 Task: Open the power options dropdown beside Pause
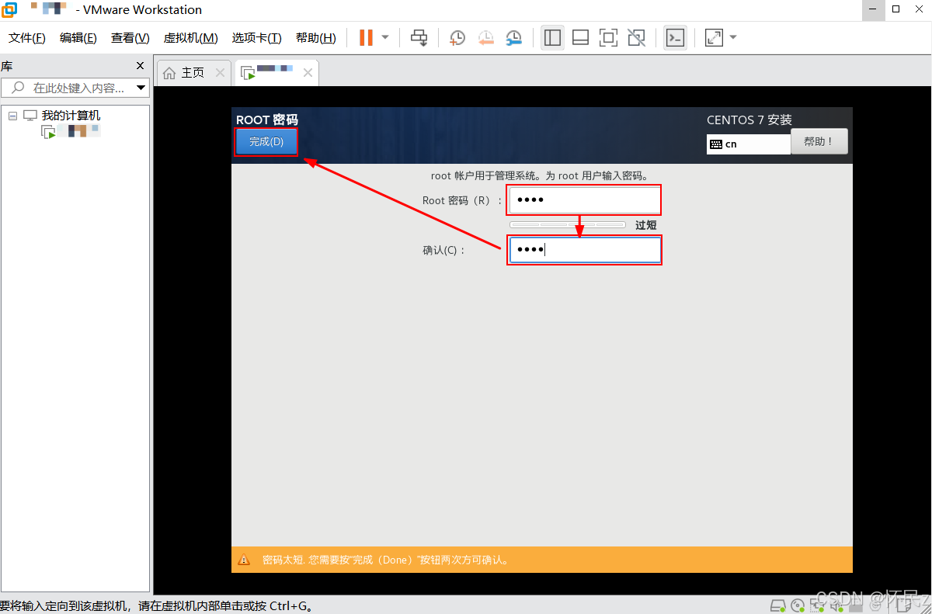[x=385, y=37]
